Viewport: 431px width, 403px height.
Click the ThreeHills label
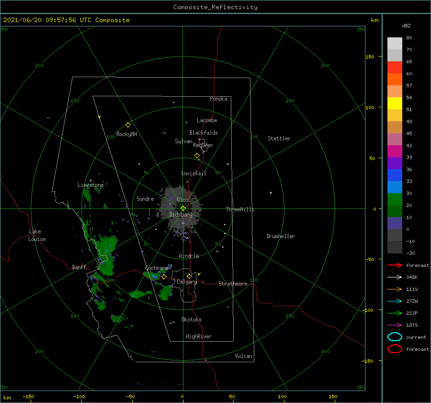pyautogui.click(x=240, y=209)
